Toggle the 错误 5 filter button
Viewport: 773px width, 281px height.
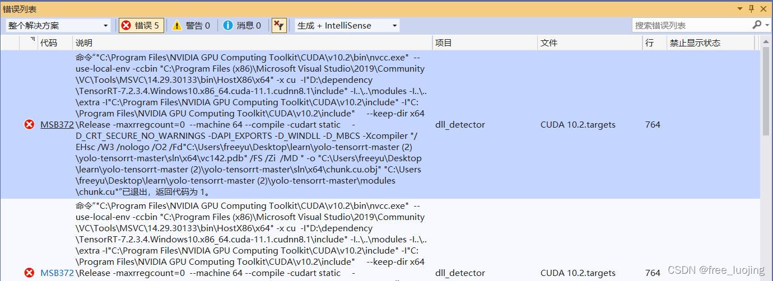pyautogui.click(x=141, y=25)
